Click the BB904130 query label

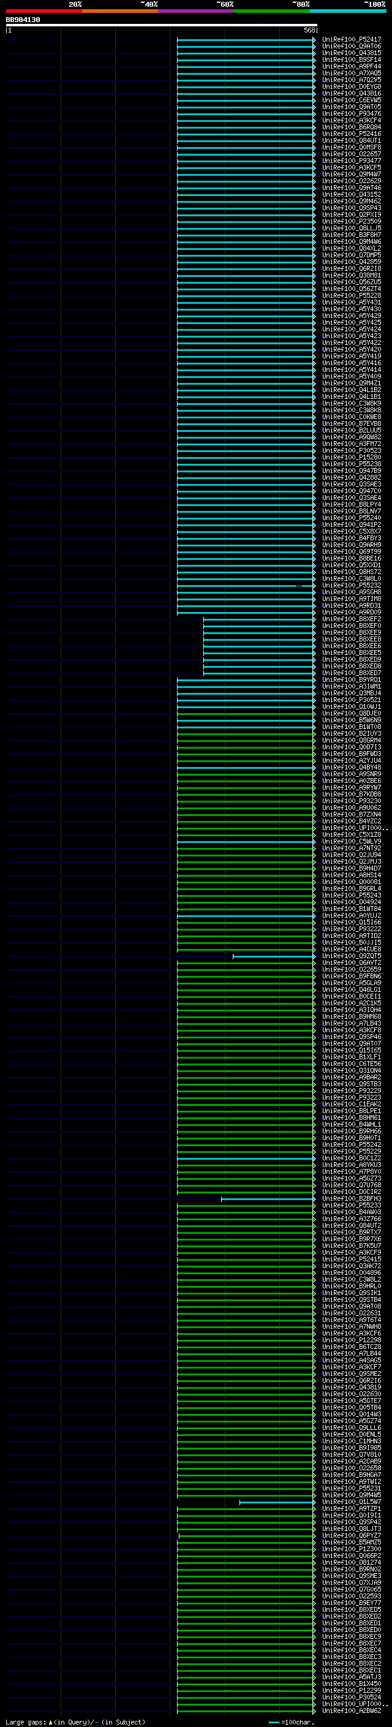(23, 20)
